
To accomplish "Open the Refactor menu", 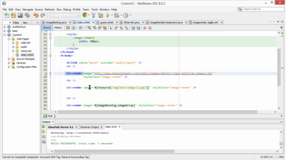I will [x=50, y=9].
